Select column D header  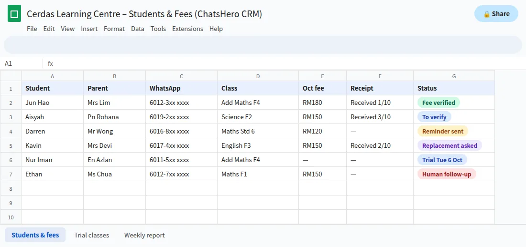coord(258,76)
